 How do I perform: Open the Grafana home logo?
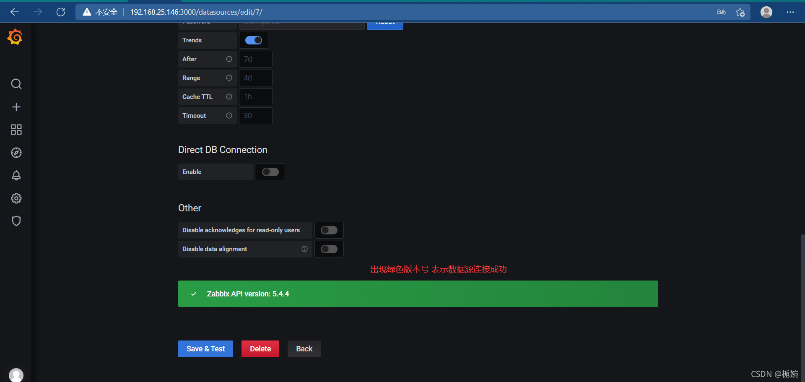(15, 37)
